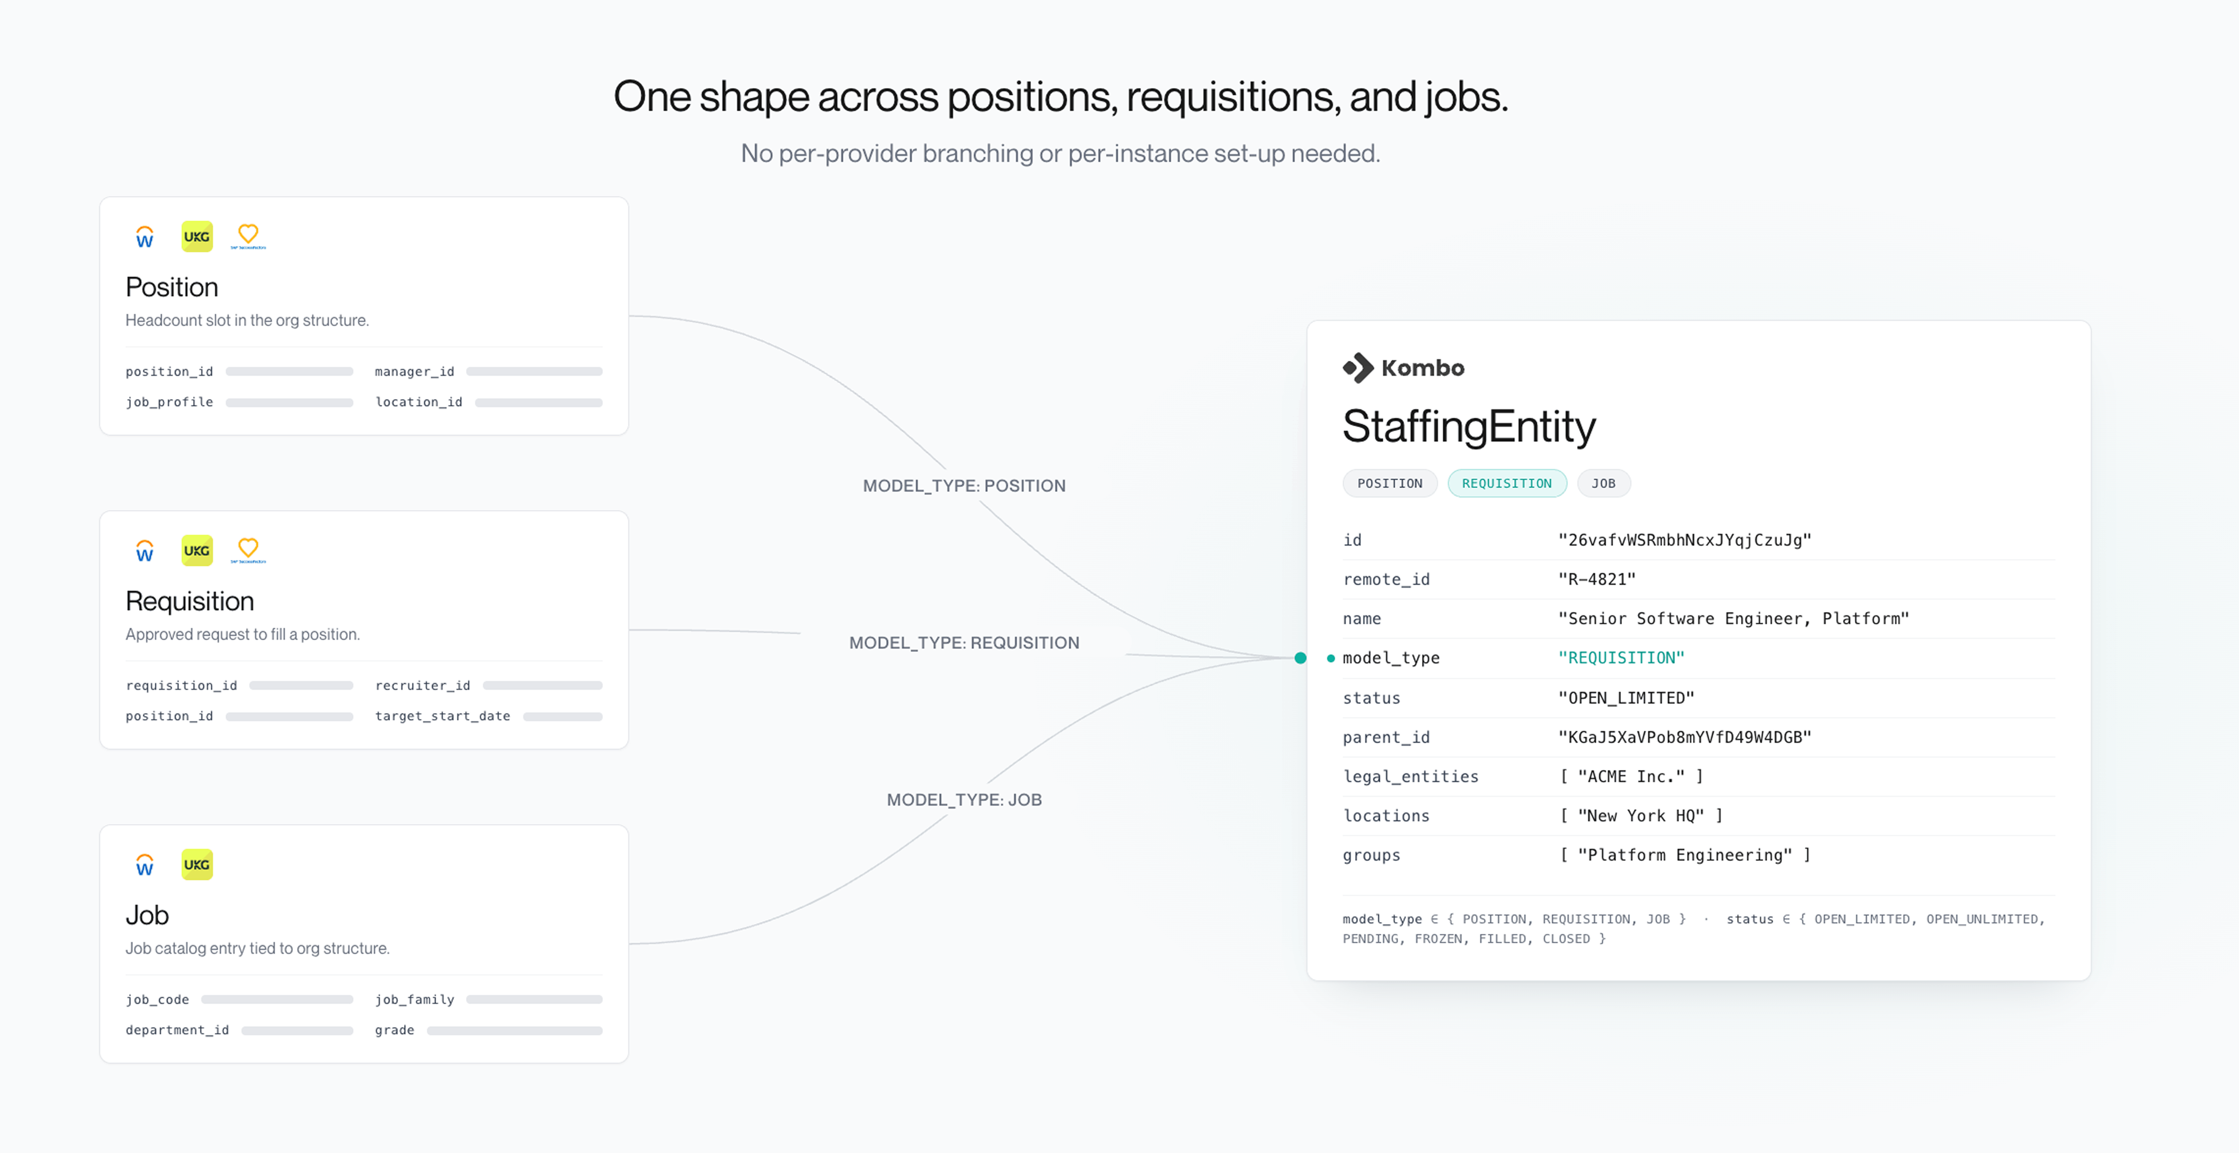Screen dimensions: 2239x1153
Task: Click the parent_id field name
Action: (x=1386, y=737)
